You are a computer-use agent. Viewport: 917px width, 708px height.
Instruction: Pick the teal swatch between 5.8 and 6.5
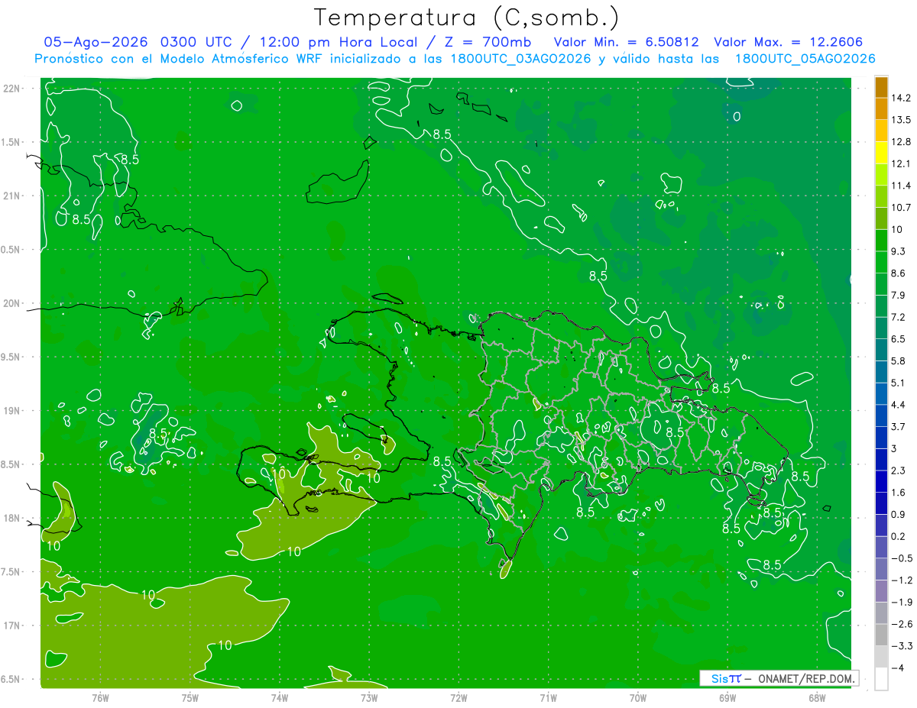click(x=881, y=351)
